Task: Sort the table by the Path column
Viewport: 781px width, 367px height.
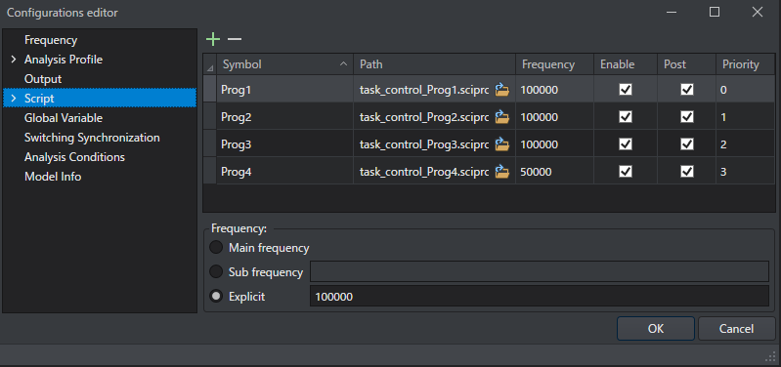Action: click(x=434, y=64)
